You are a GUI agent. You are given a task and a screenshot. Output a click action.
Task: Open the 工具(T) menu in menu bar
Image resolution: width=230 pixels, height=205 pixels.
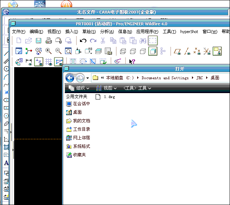(x=169, y=32)
